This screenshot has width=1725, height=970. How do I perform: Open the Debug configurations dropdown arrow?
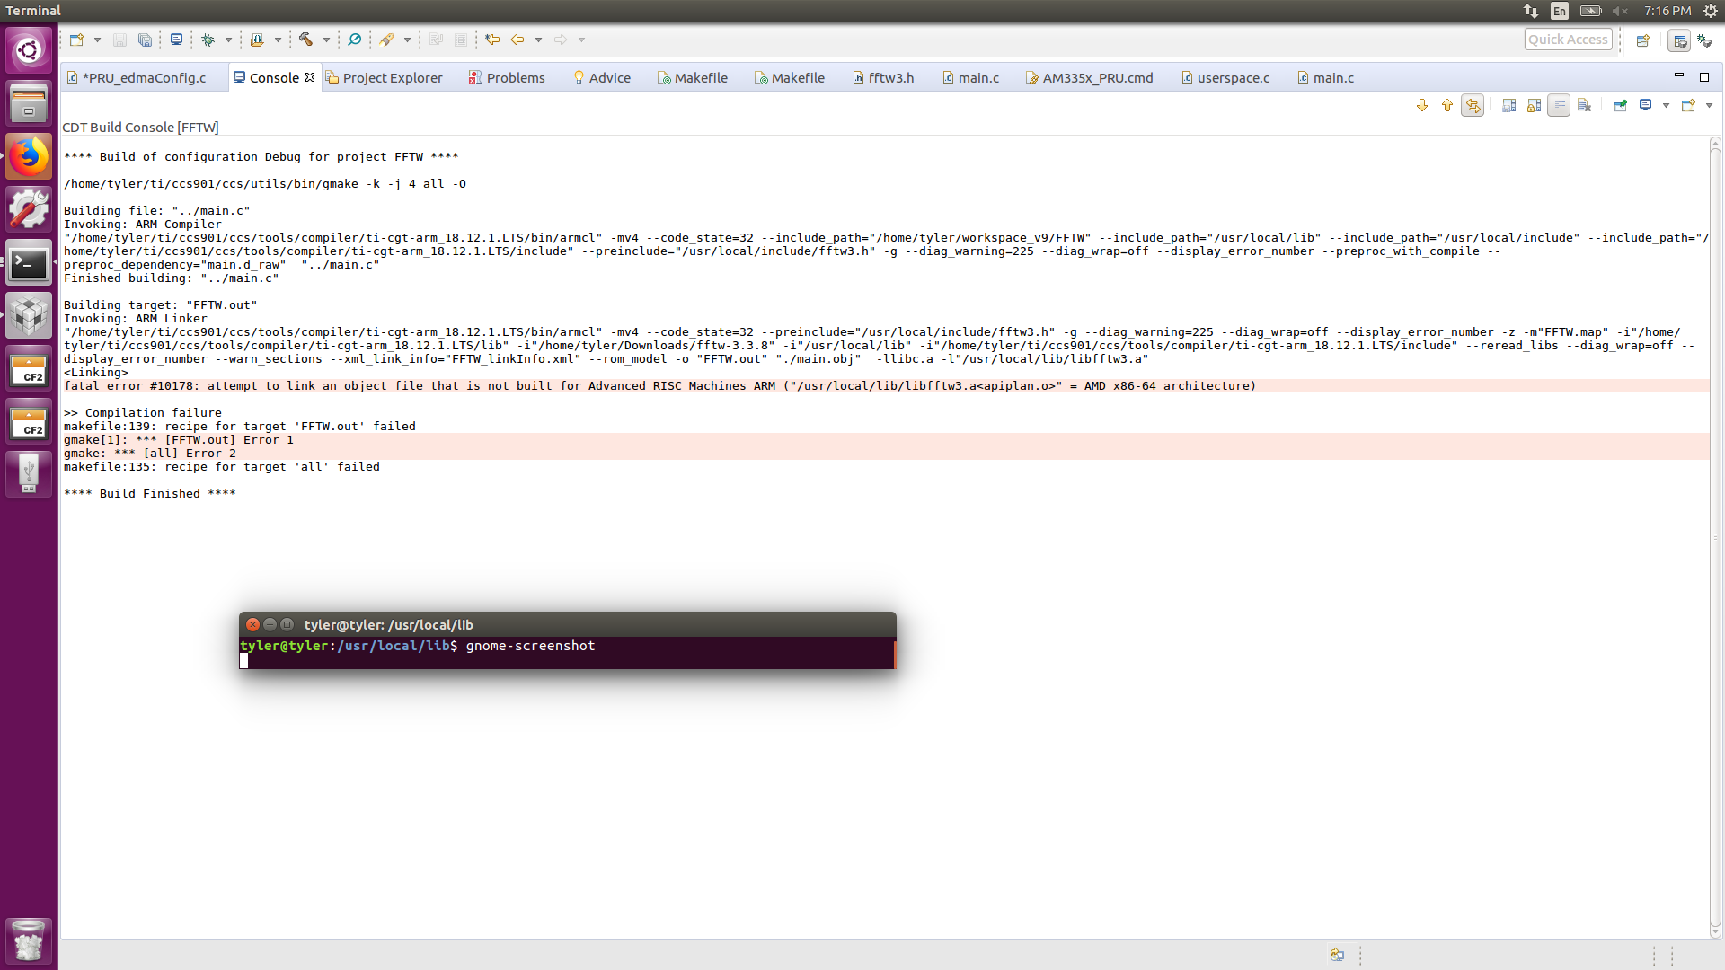[228, 40]
